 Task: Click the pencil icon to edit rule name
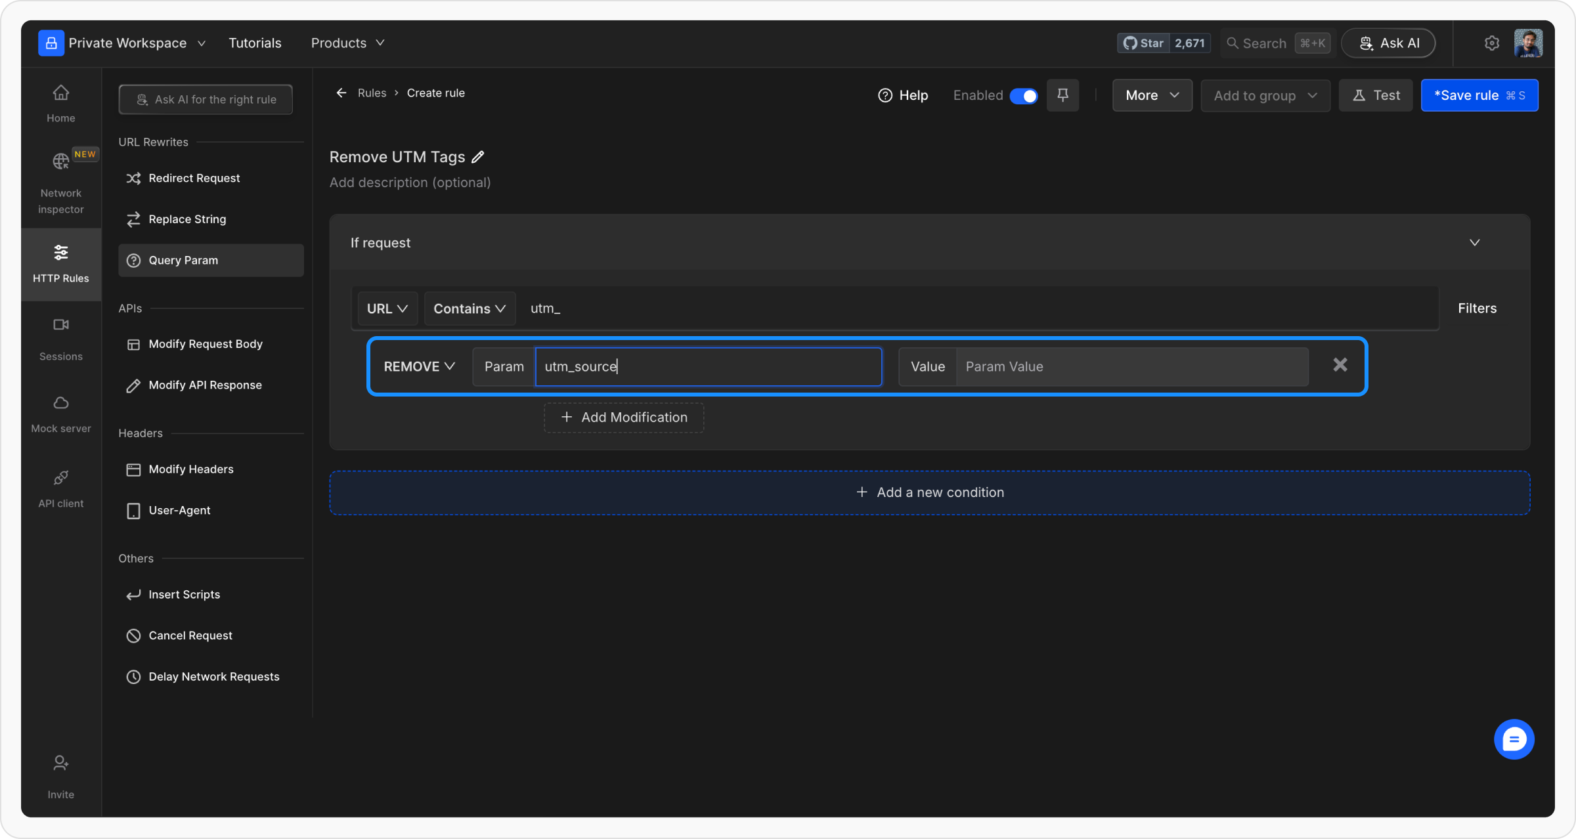[x=478, y=157]
